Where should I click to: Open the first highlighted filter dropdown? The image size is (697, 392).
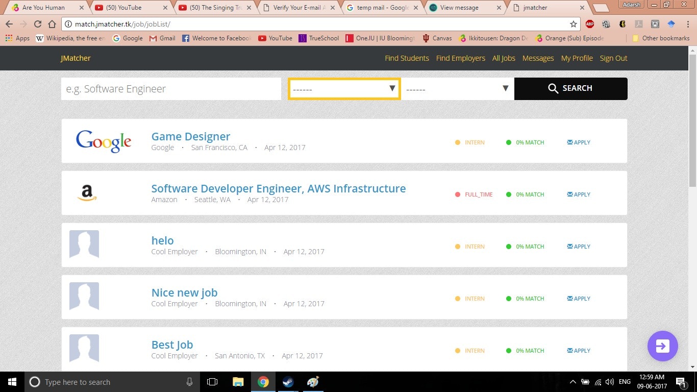344,89
